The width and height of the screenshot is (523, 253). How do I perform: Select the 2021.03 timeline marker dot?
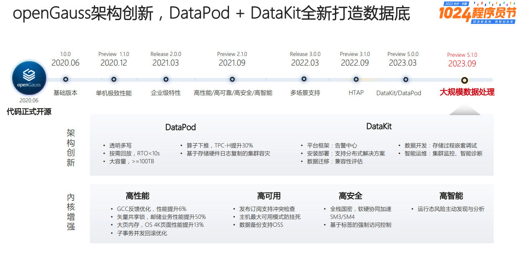[x=166, y=79]
